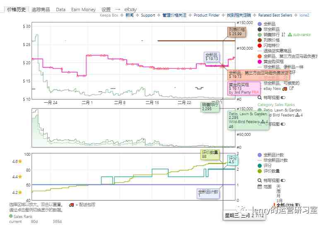Open sub-ranks tree icon link
The height and width of the screenshot is (225, 328).
[x=290, y=35]
